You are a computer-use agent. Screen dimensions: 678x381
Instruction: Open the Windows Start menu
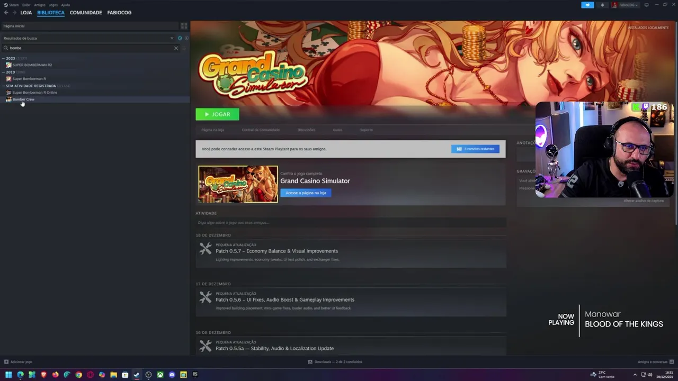point(8,375)
